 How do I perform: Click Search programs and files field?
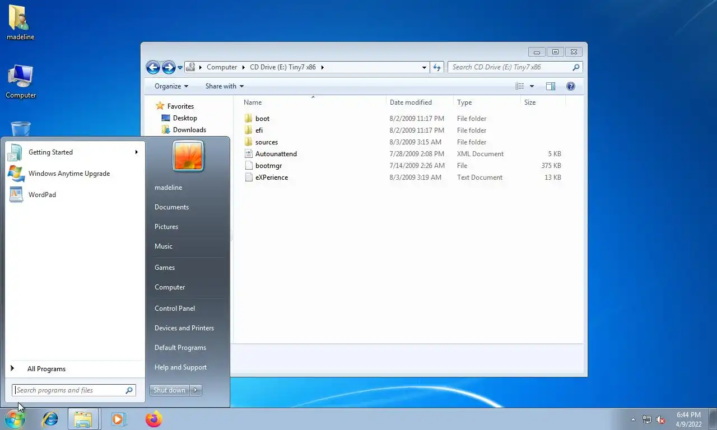(74, 390)
